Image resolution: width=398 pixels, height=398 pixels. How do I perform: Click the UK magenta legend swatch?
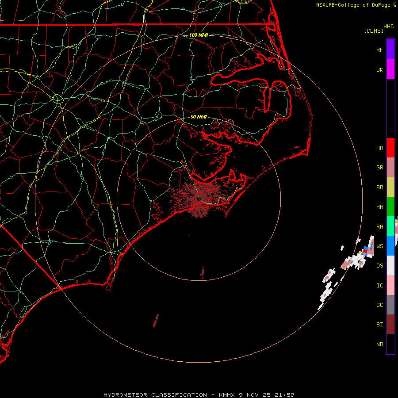(390, 69)
